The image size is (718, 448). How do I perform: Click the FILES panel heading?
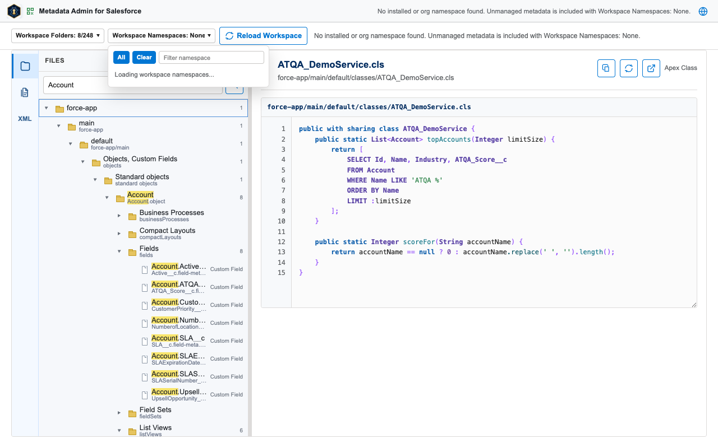pyautogui.click(x=54, y=60)
